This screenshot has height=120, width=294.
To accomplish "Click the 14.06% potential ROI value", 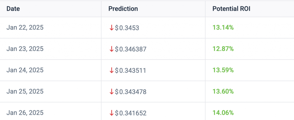I will pyautogui.click(x=223, y=113).
